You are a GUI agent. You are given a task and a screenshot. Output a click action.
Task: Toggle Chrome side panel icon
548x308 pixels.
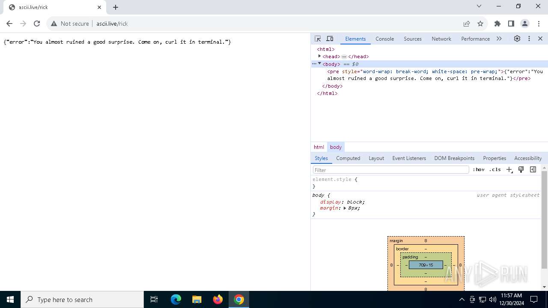[511, 24]
